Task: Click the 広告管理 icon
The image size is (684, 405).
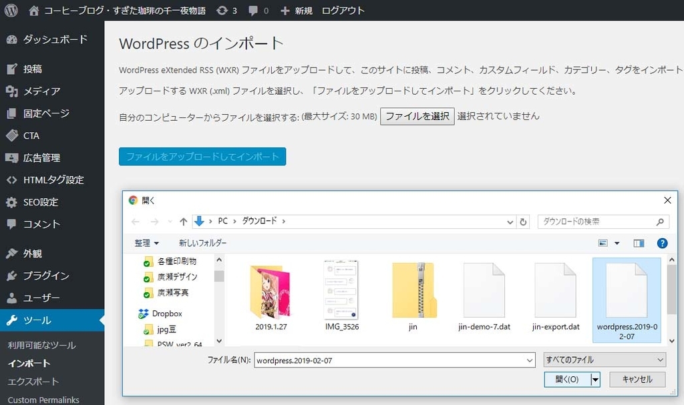Action: tap(12, 158)
